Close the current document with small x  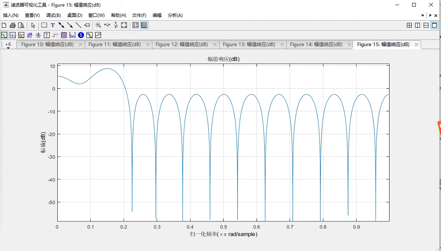tap(436, 16)
